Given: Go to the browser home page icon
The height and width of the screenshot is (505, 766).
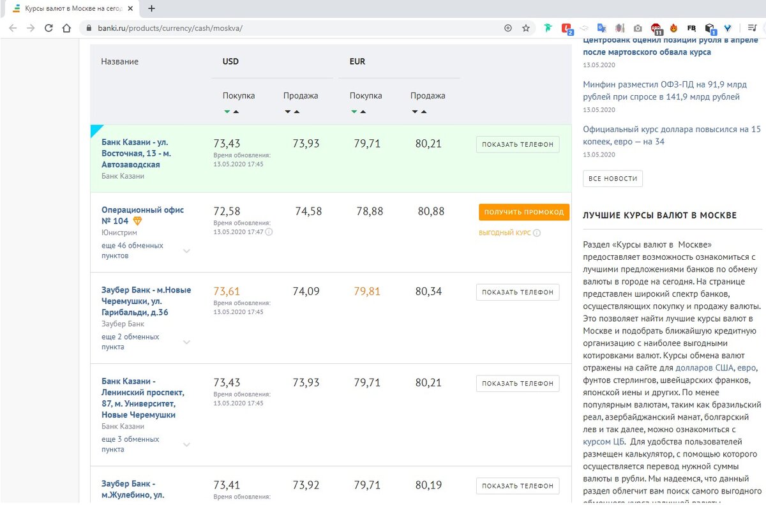Looking at the screenshot, I should [66, 28].
